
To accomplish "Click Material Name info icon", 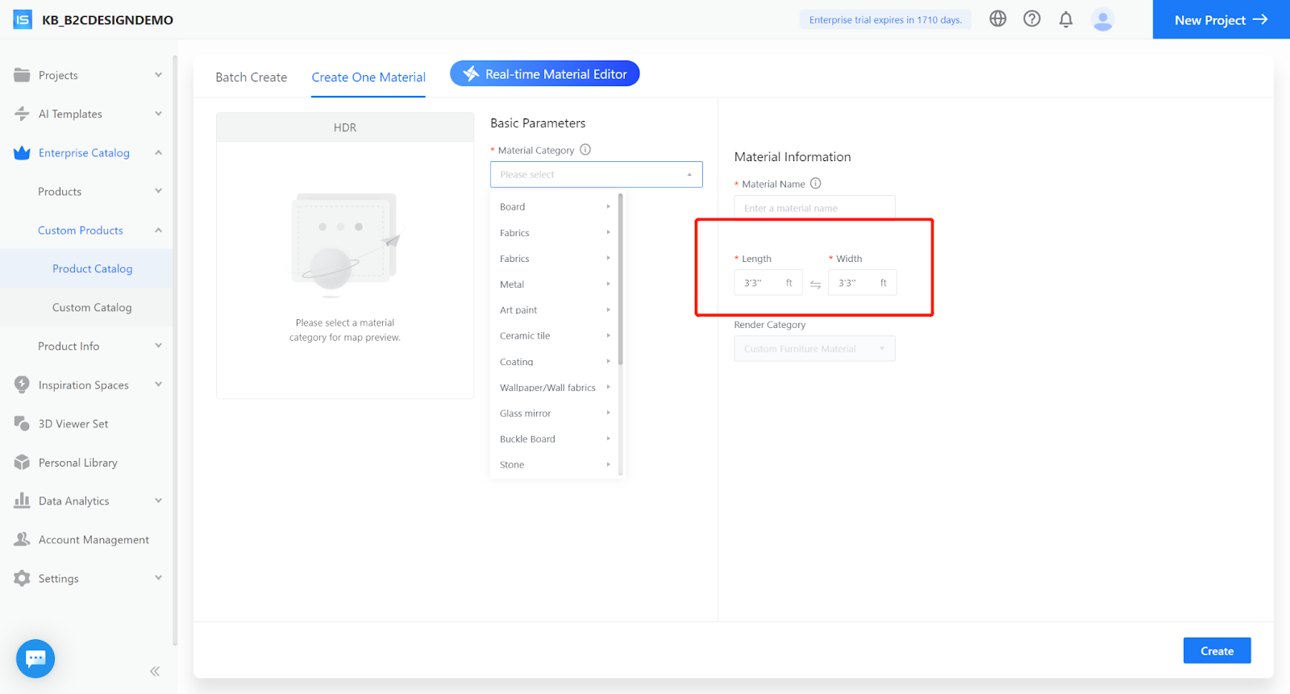I will tap(816, 184).
